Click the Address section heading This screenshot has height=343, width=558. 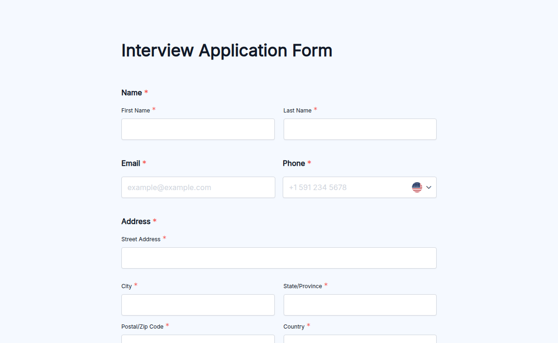(x=135, y=221)
